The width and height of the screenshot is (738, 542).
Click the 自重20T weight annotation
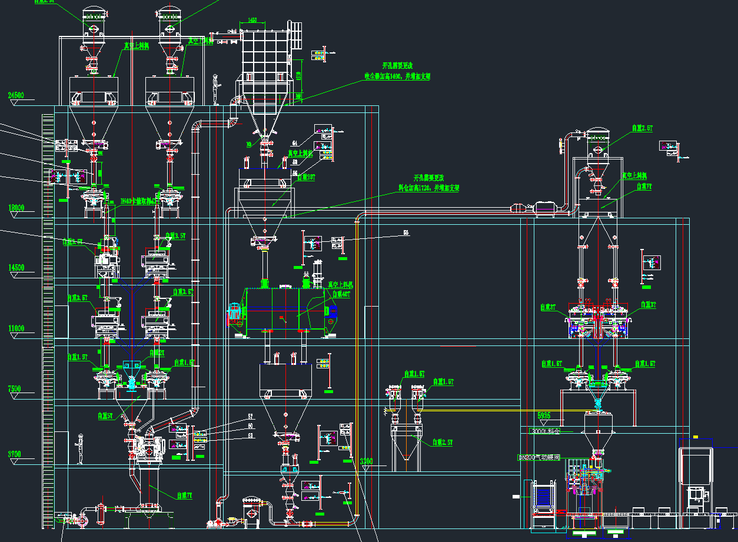pos(306,177)
